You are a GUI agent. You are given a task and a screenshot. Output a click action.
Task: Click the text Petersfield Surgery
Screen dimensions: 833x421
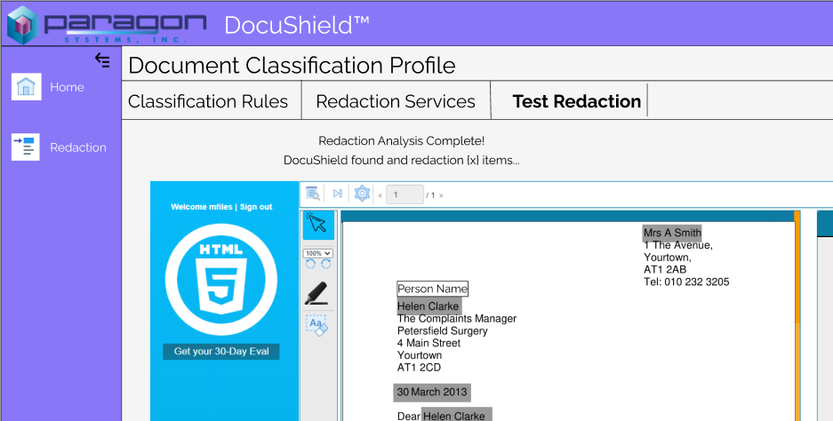coord(443,330)
